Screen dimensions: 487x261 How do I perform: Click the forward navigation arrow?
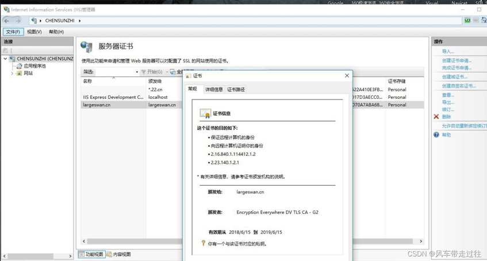(x=17, y=21)
